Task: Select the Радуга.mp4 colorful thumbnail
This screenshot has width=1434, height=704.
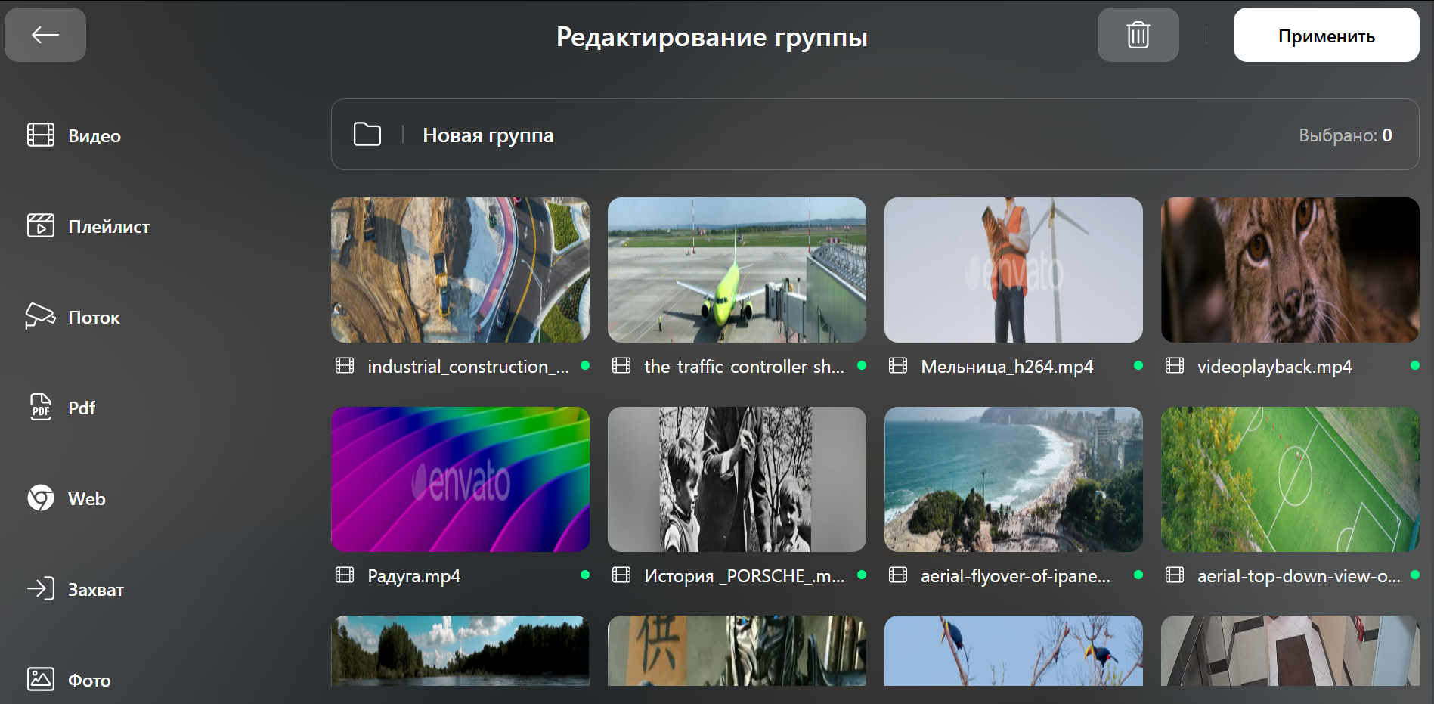Action: coord(460,479)
